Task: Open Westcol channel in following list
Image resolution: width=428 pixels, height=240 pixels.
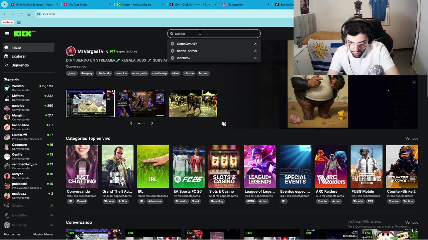Action: click(28, 88)
